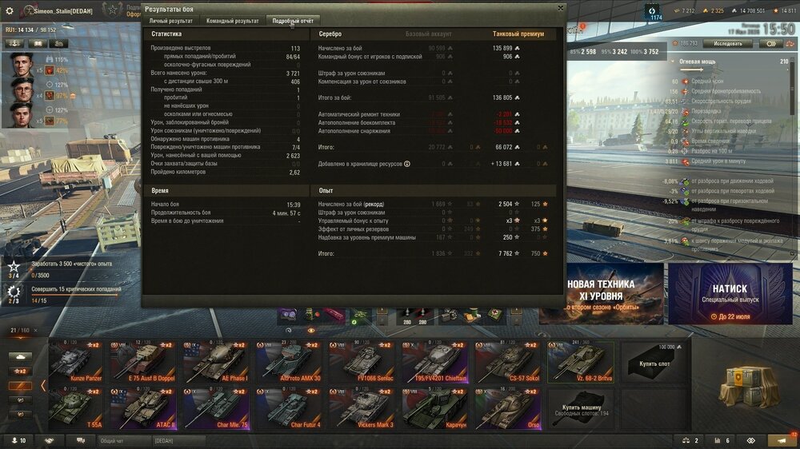Select the T 55A tank

76,409
